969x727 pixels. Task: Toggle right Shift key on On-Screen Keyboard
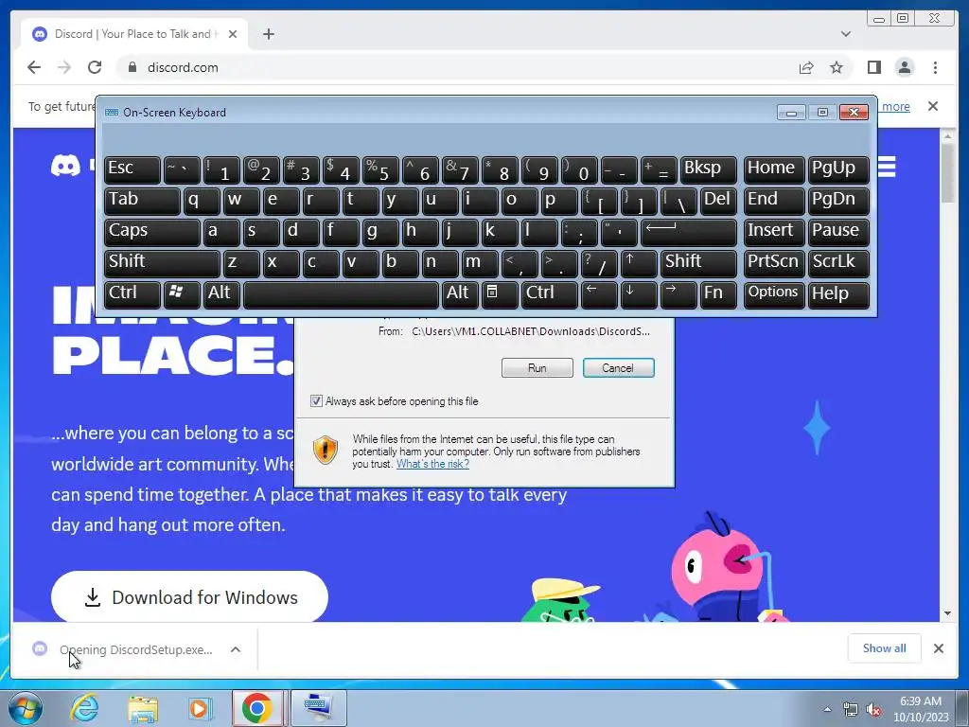point(698,263)
